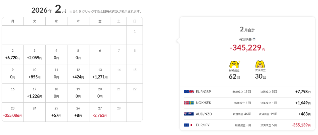Click the help icon beside 確定損益

[x=254, y=39]
